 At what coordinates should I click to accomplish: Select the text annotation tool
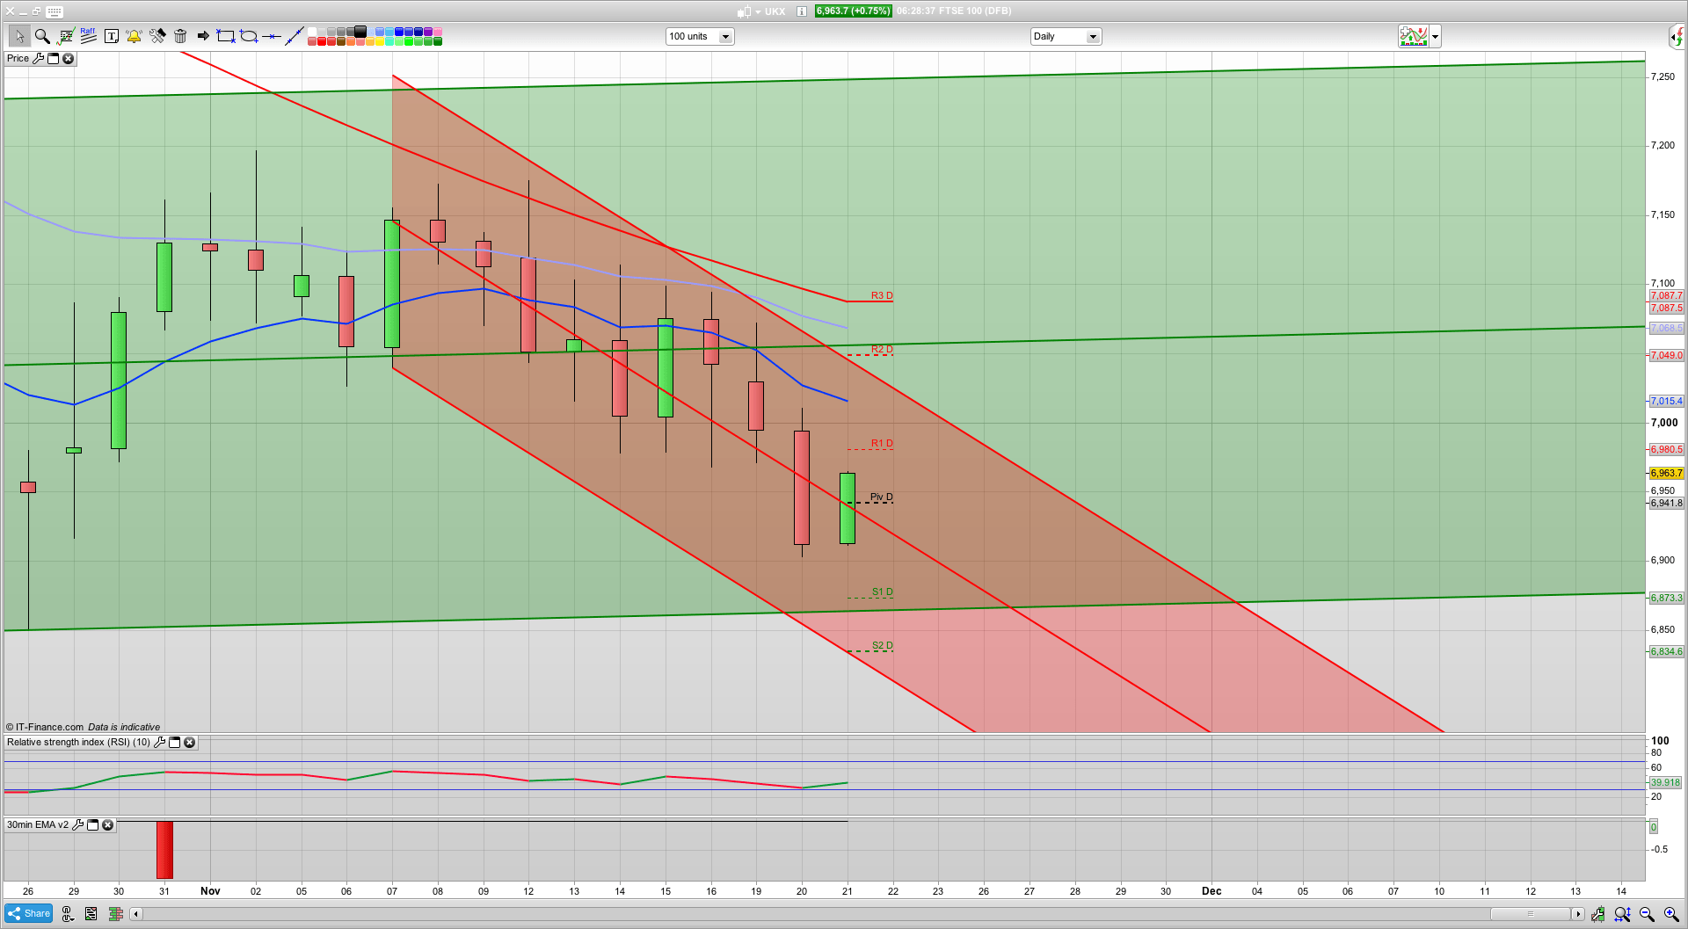[x=112, y=36]
